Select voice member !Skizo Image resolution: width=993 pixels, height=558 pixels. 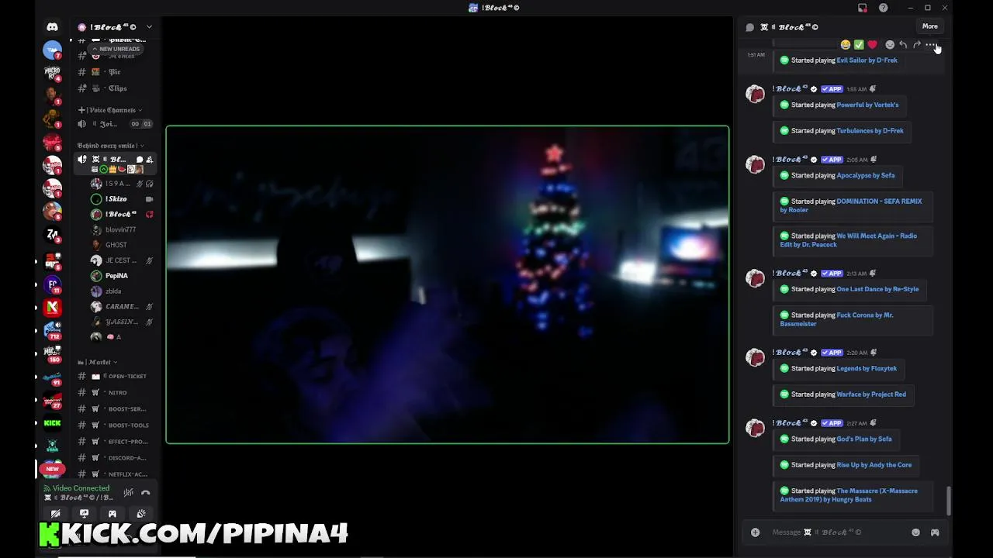pyautogui.click(x=122, y=199)
